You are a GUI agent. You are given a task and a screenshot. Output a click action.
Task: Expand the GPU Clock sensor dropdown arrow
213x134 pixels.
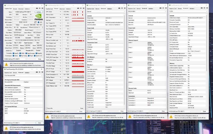(x=60, y=12)
